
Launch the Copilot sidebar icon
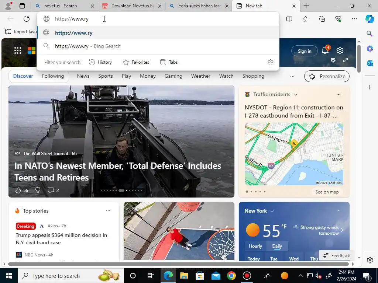pos(370,19)
